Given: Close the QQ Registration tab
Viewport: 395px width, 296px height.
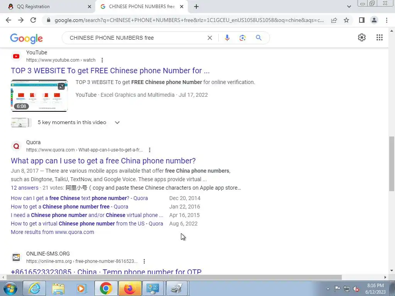Looking at the screenshot, I should [x=89, y=7].
